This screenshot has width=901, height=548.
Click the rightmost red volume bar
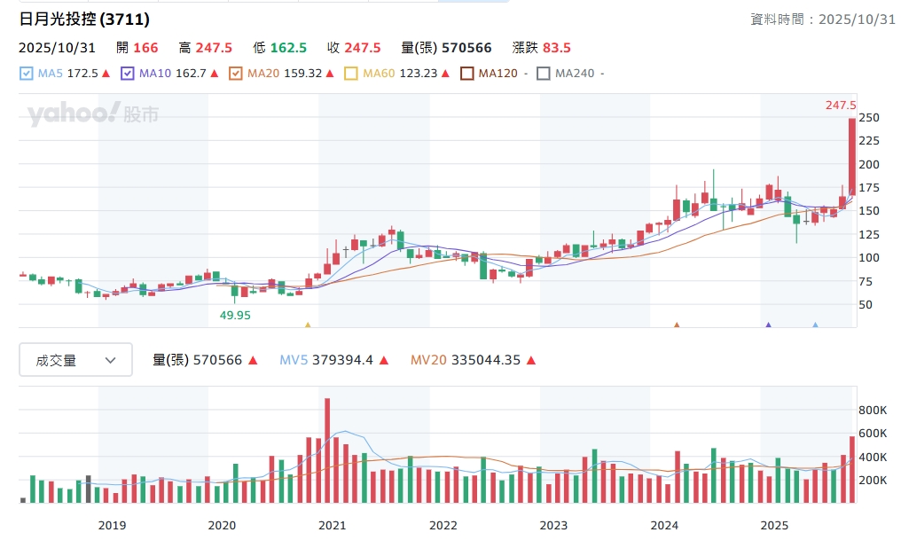[852, 469]
